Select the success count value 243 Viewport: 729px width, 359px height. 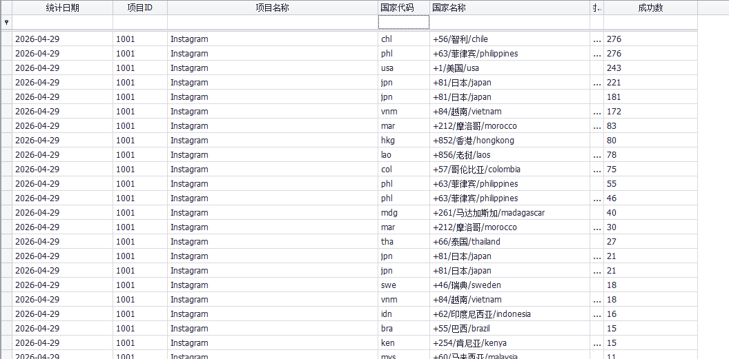point(650,68)
